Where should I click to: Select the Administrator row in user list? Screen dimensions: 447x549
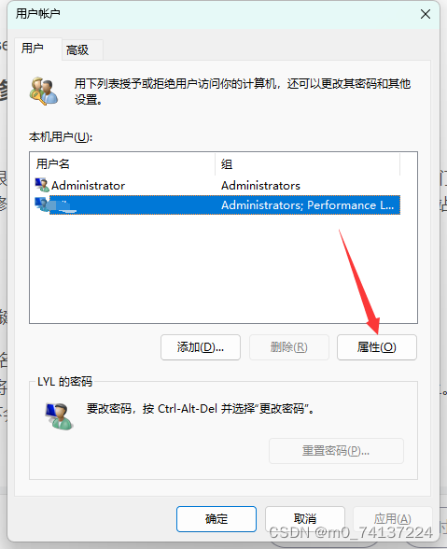point(217,185)
